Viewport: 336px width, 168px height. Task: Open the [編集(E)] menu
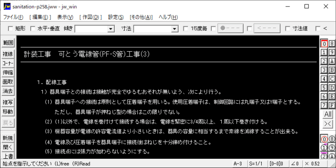click(x=40, y=17)
